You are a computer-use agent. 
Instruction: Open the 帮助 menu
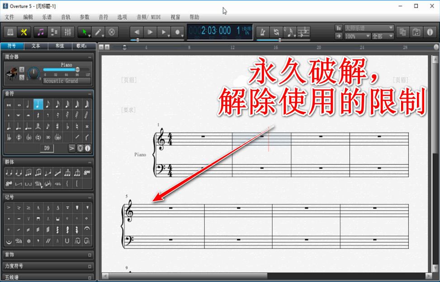coord(194,17)
